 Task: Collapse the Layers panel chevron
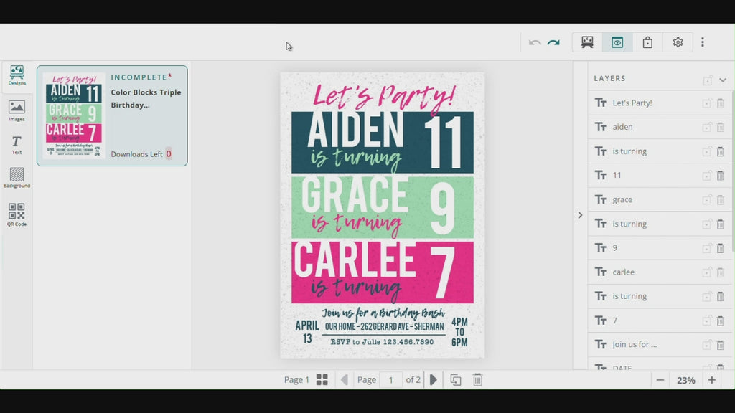[723, 80]
